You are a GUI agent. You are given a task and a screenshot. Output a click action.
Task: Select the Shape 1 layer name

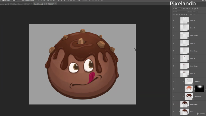click(x=192, y=112)
